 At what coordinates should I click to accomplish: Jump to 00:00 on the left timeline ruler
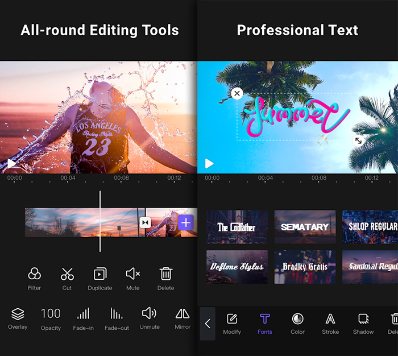click(x=14, y=178)
